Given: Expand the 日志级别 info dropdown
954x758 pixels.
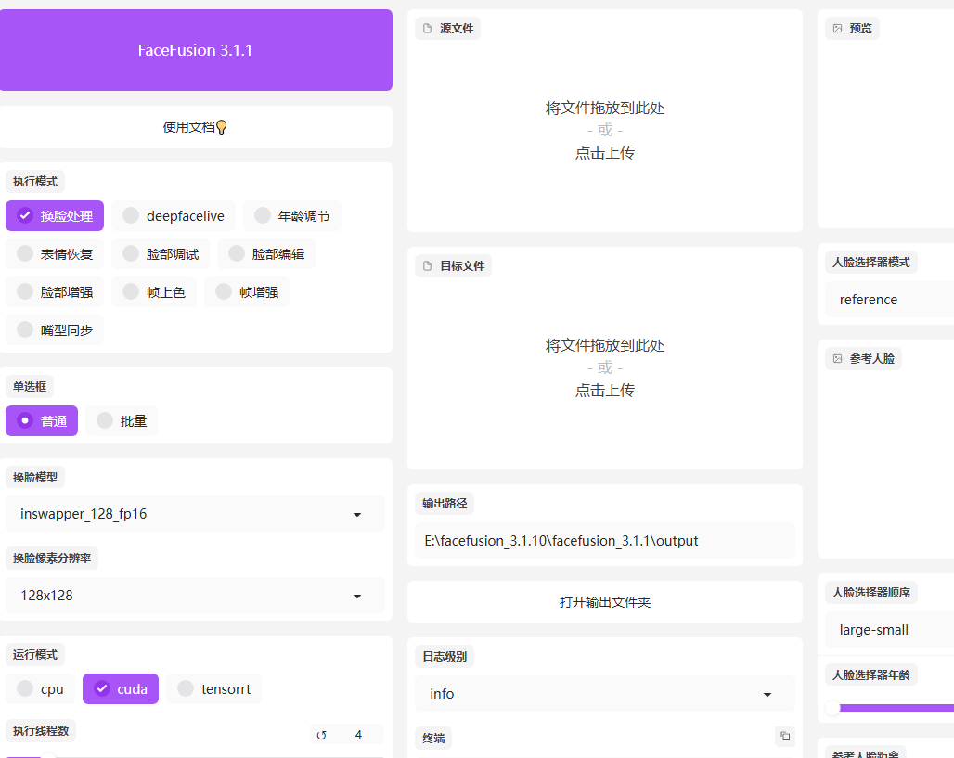Looking at the screenshot, I should tap(605, 694).
